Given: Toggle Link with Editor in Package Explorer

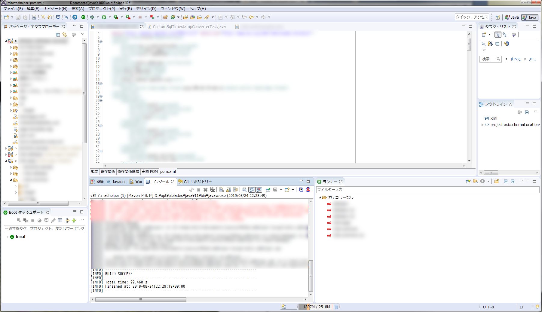Looking at the screenshot, I should [x=65, y=35].
